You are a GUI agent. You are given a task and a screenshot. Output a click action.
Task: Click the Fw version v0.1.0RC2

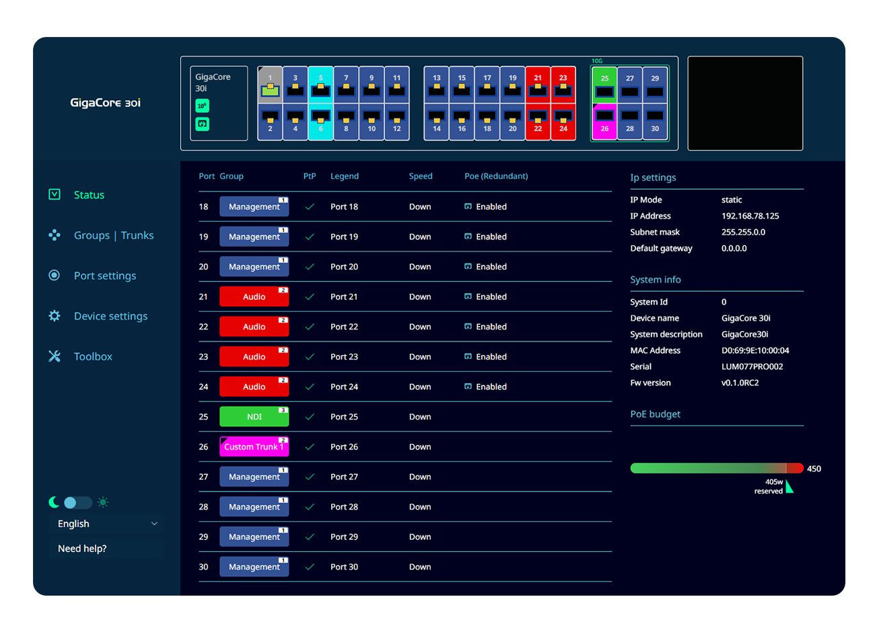[x=740, y=383]
